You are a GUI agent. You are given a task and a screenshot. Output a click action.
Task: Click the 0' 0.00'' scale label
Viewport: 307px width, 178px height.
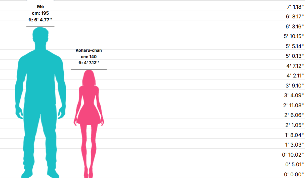click(294, 174)
